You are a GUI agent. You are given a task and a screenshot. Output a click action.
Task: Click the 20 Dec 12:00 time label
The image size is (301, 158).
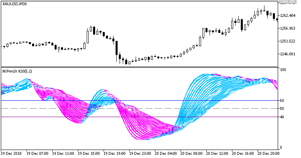217,154
